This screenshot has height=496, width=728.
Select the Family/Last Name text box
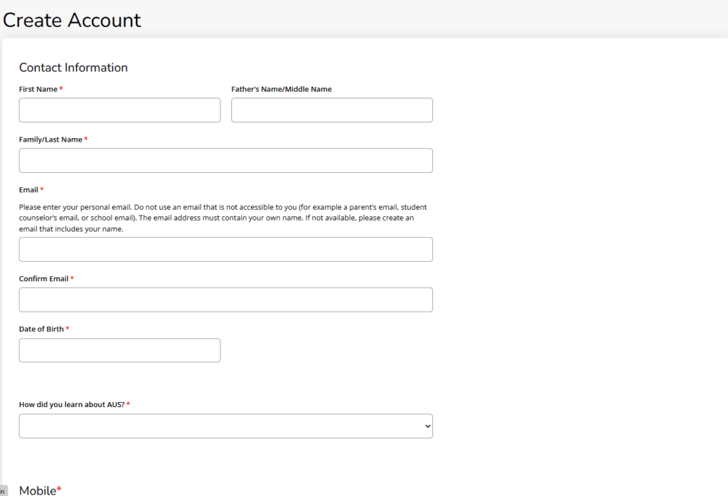225,160
